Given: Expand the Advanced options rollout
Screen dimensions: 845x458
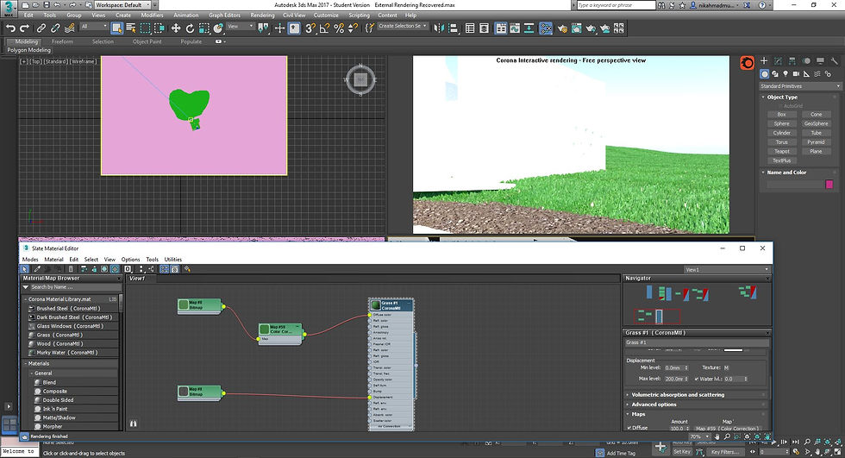Looking at the screenshot, I should point(654,405).
